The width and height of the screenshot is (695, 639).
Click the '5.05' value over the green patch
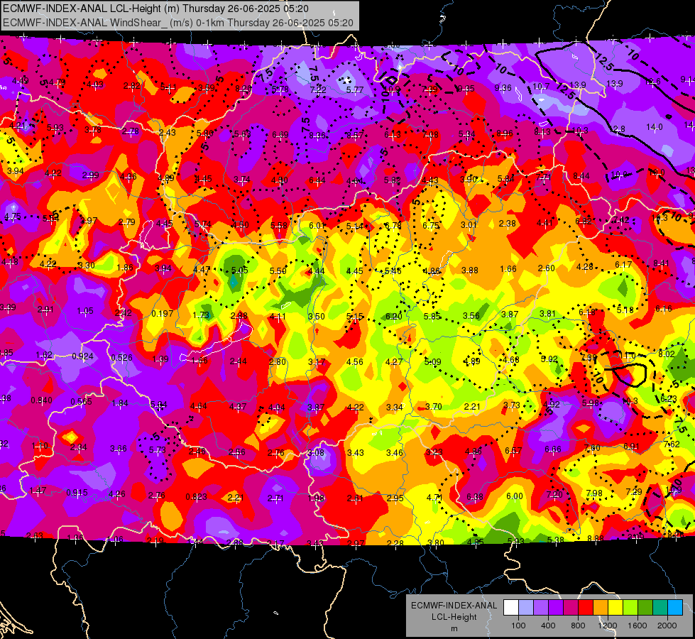pos(239,270)
